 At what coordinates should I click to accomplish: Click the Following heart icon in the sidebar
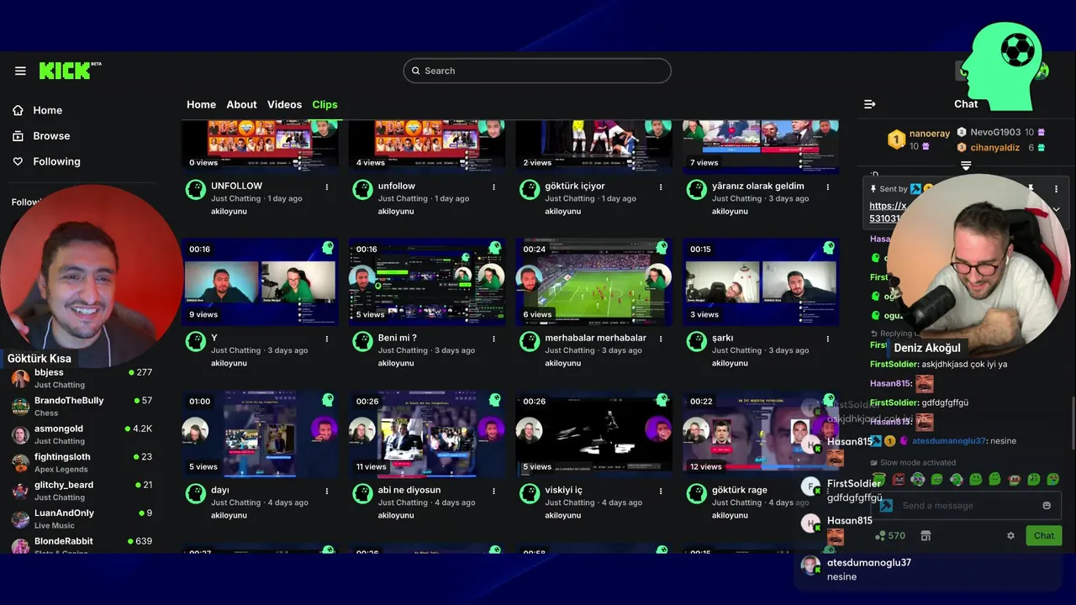tap(18, 161)
